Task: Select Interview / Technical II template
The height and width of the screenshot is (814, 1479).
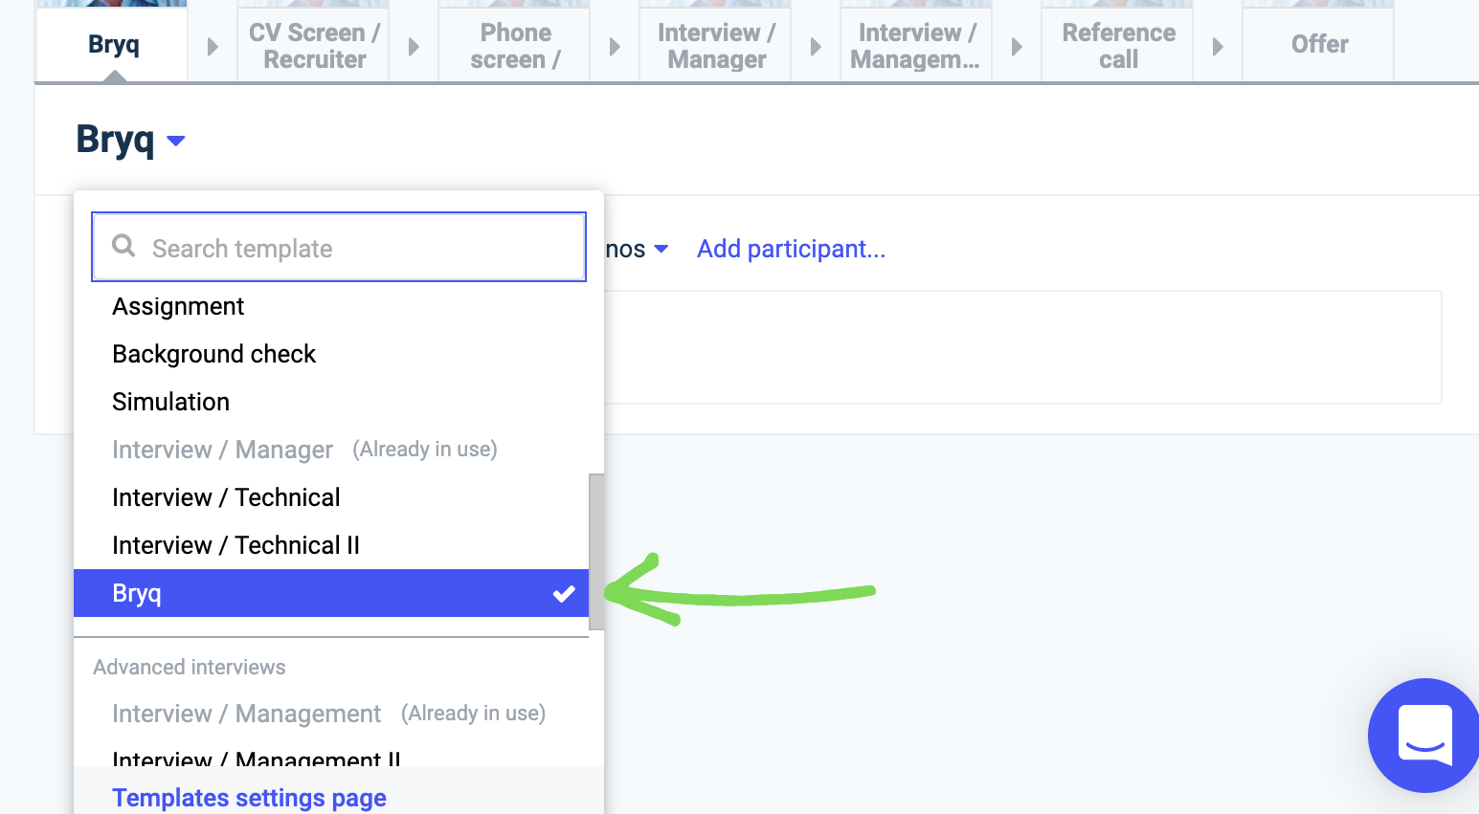Action: [x=235, y=545]
